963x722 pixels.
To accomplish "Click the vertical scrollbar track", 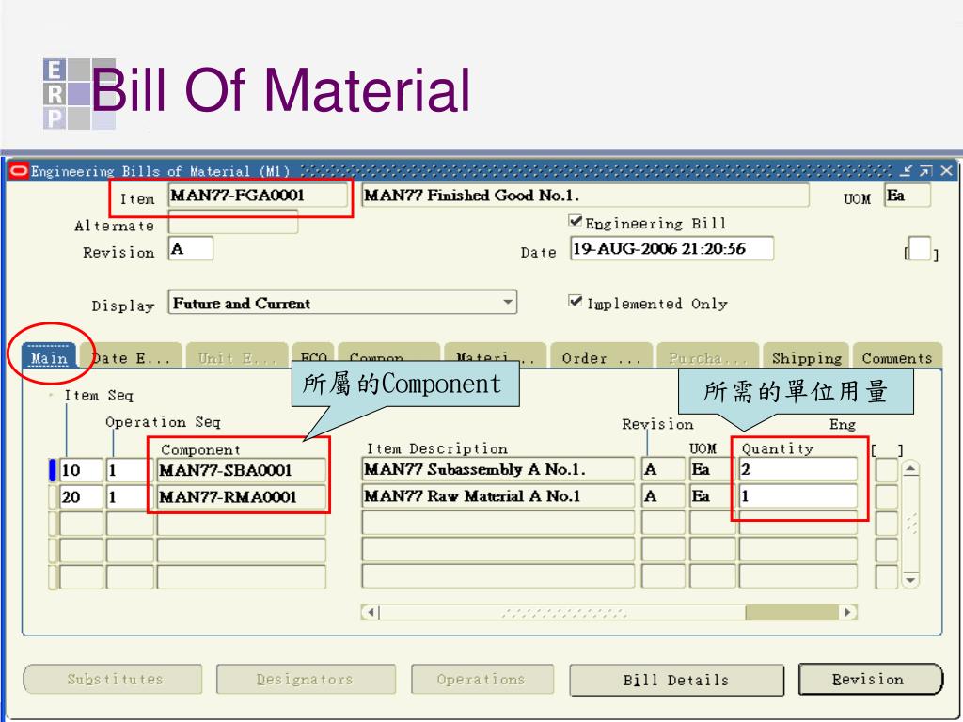I will coord(910,525).
